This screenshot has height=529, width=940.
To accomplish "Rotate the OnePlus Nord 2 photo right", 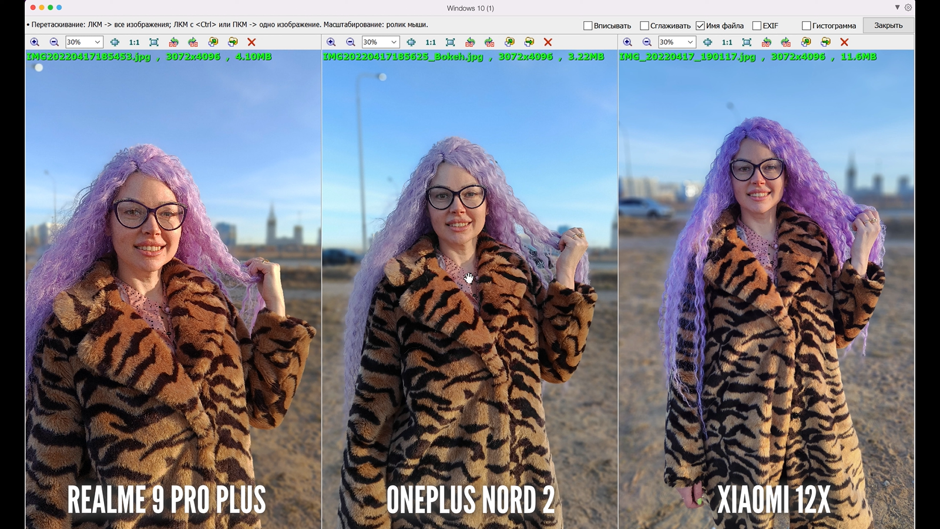I will click(x=489, y=42).
